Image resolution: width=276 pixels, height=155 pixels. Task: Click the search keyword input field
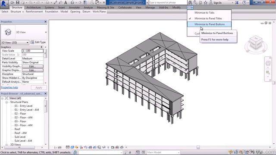point(168,3)
